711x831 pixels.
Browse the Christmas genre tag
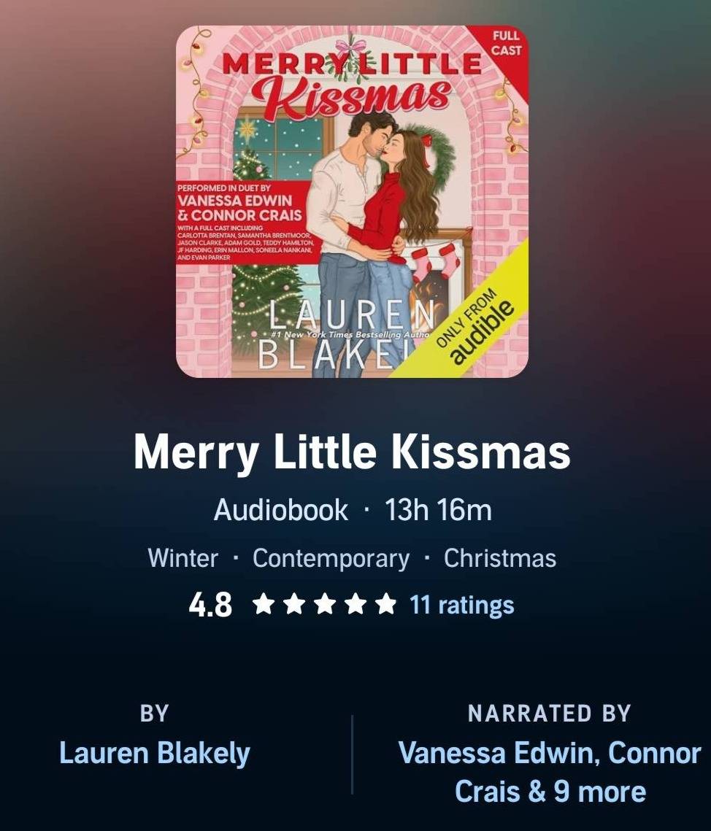500,558
